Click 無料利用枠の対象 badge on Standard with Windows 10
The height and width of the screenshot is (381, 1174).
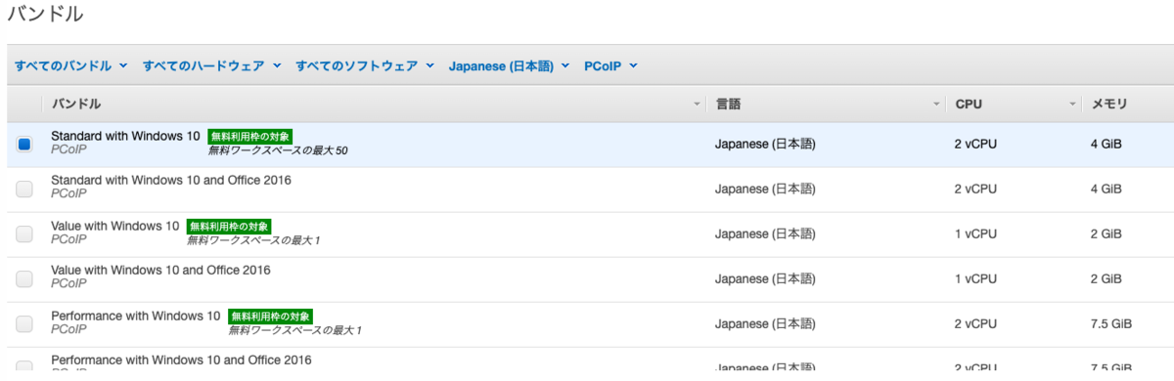pyautogui.click(x=250, y=137)
